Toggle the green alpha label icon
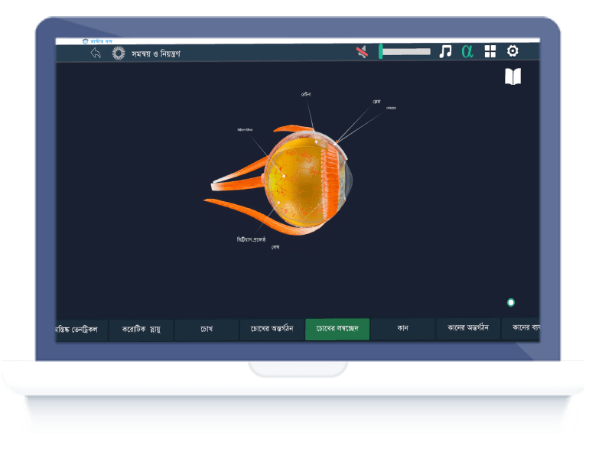Viewport: 602px width, 452px height. tap(467, 51)
